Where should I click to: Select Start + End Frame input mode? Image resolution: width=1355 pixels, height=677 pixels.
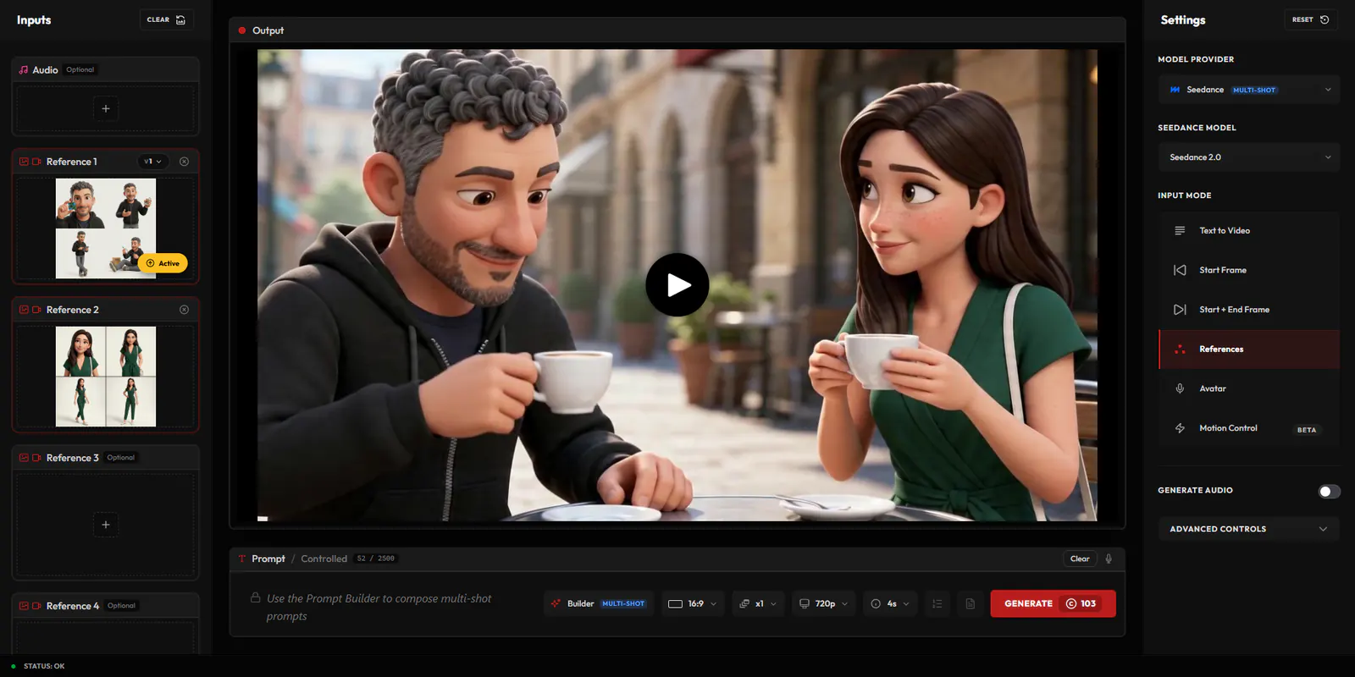coord(1249,310)
